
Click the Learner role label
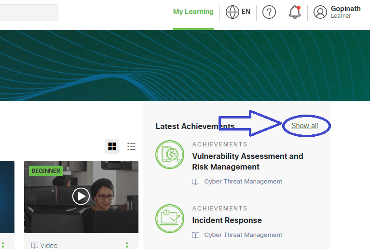341,16
